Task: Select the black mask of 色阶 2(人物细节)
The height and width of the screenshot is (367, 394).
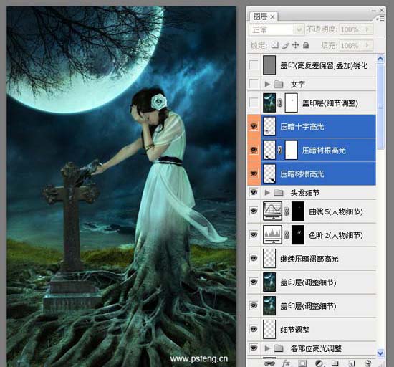Action: [x=298, y=235]
